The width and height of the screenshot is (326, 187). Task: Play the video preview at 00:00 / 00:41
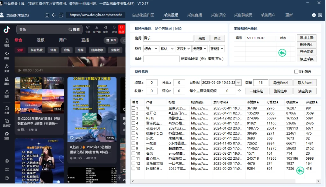(20, 70)
